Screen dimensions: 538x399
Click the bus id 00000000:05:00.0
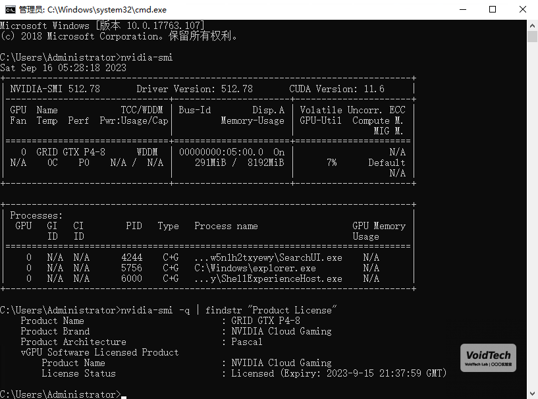click(221, 152)
